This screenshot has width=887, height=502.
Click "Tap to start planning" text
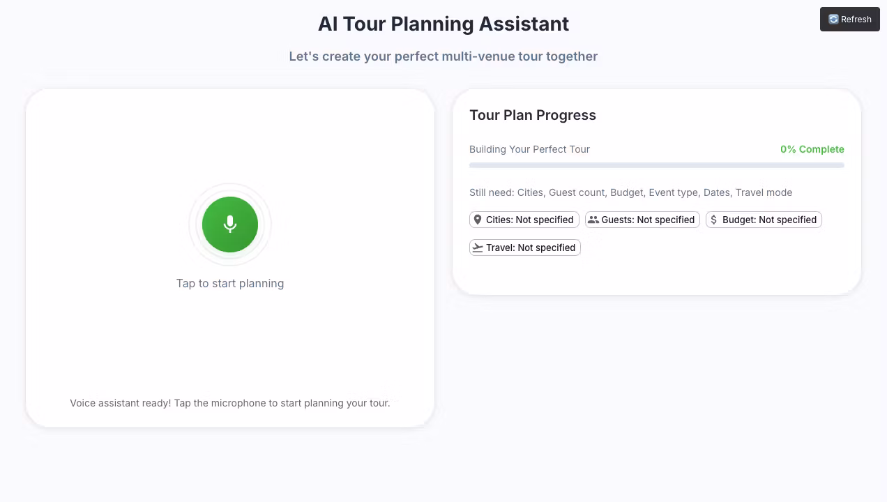[230, 283]
